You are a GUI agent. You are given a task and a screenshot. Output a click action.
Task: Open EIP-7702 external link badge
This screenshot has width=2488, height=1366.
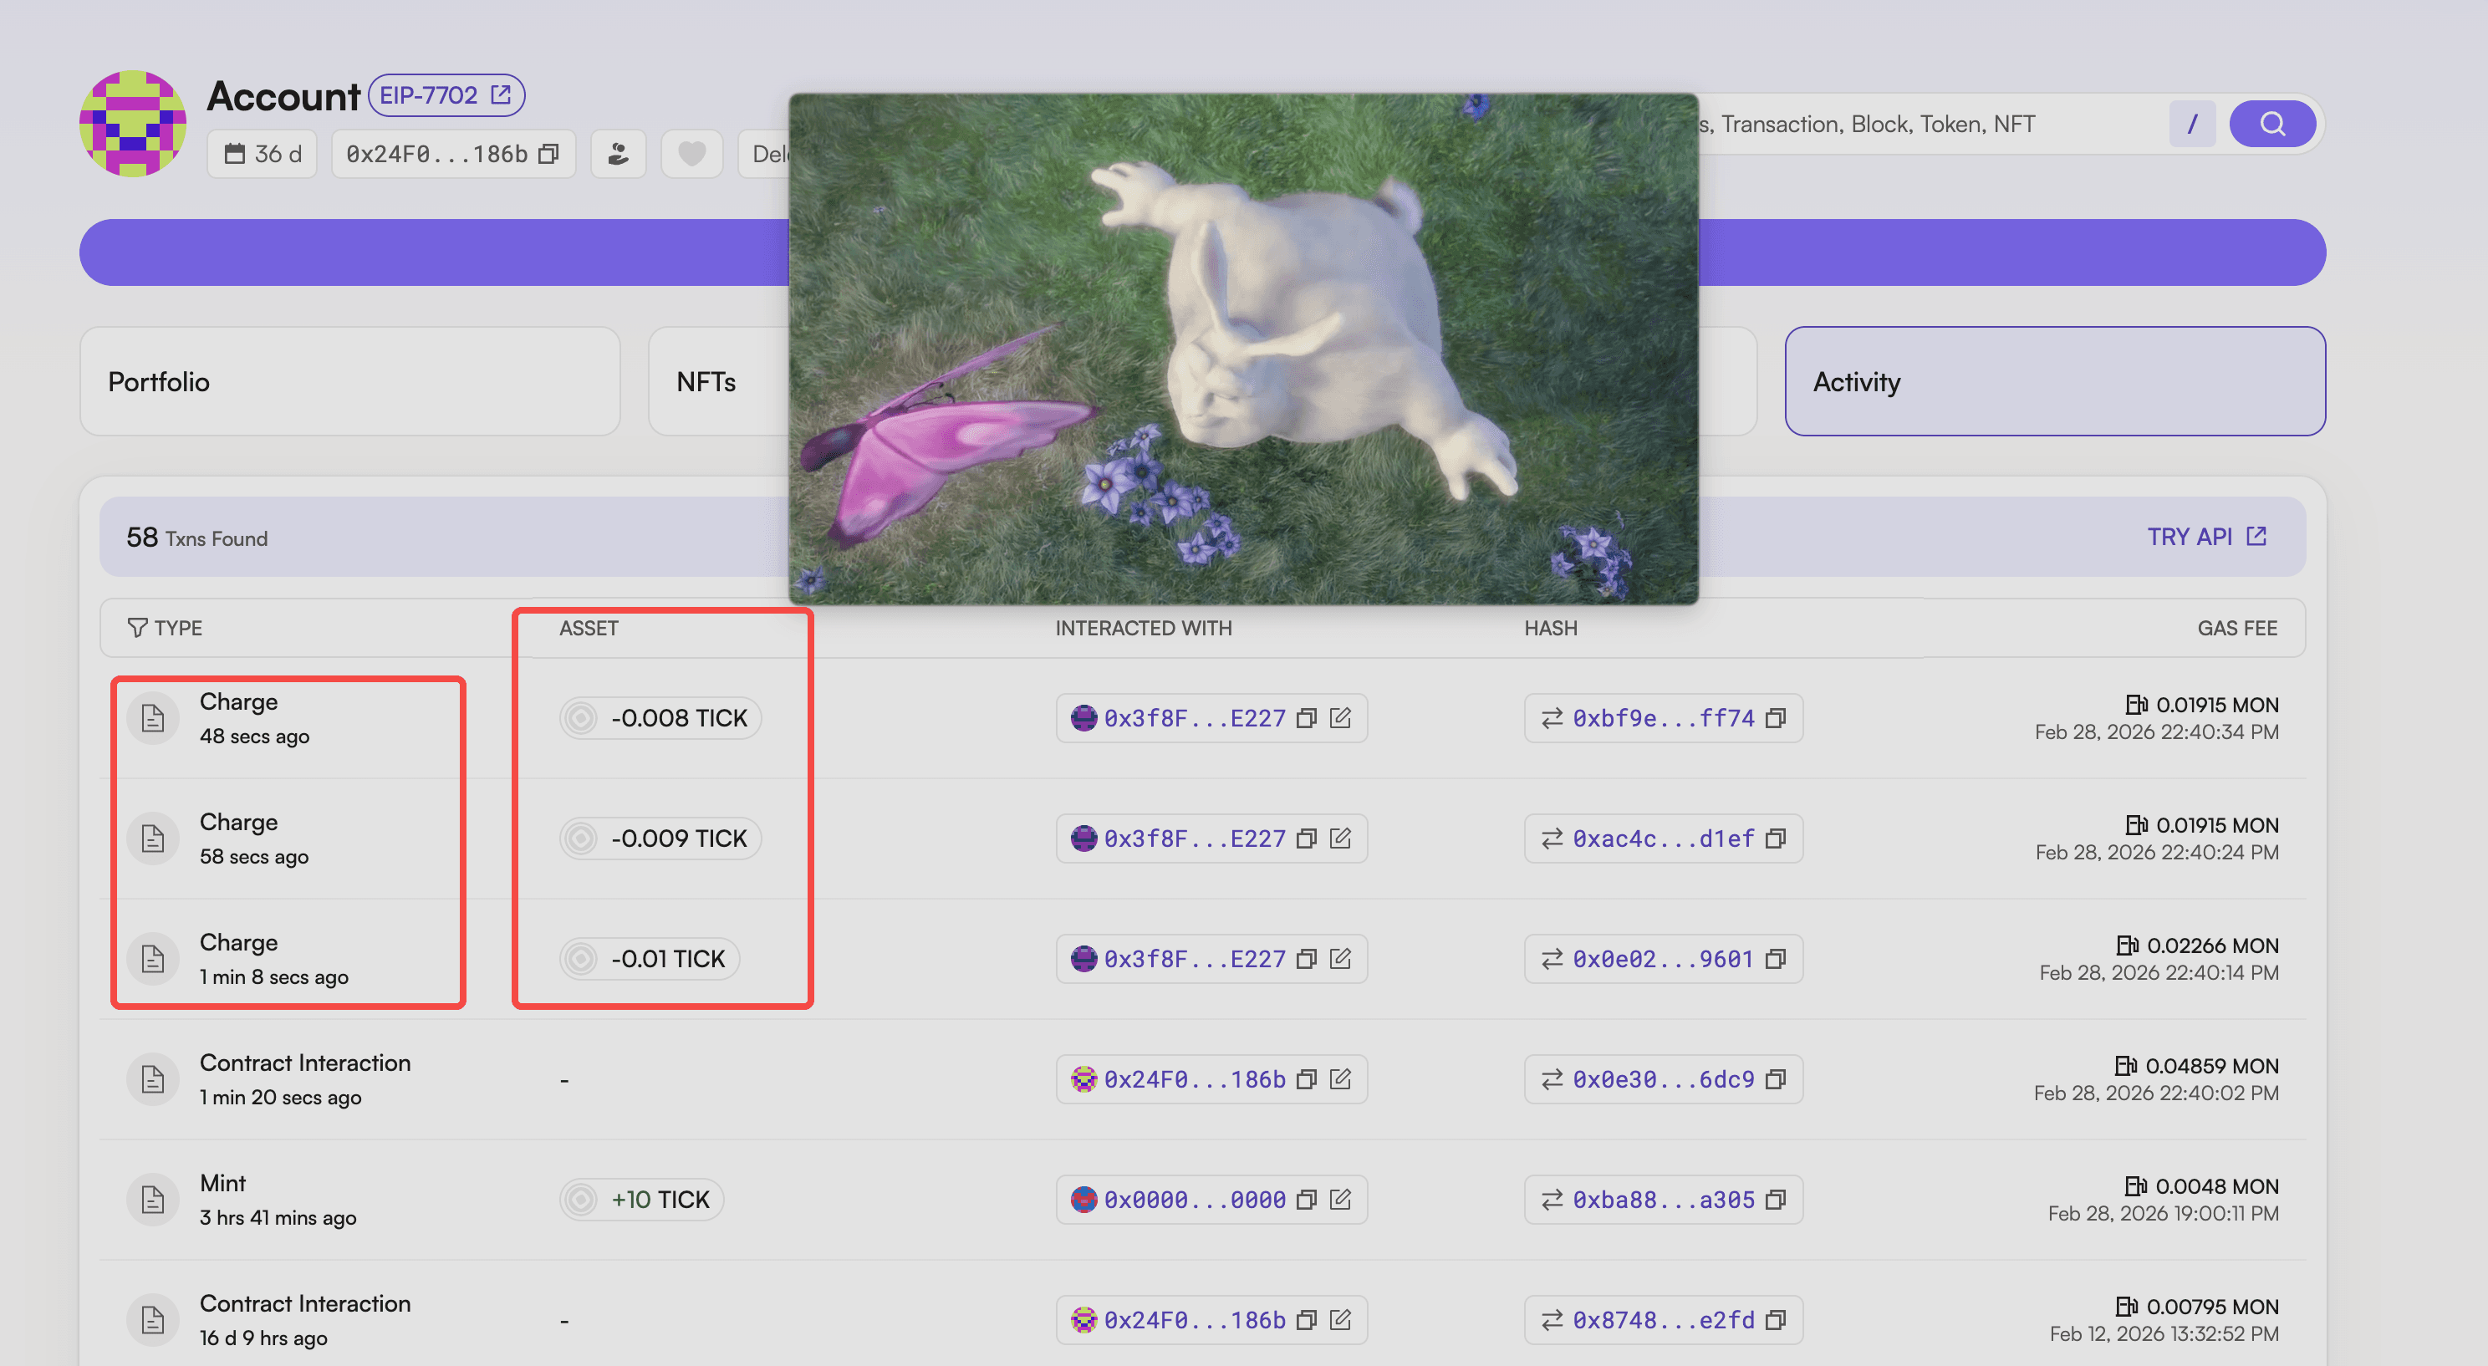coord(446,94)
